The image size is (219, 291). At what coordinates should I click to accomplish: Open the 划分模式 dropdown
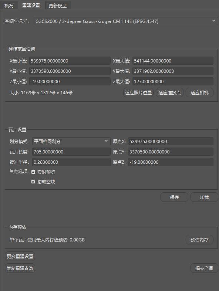pos(71,141)
